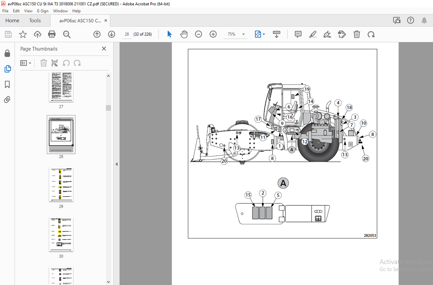
Task: Switch to the Tools tab
Action: (x=35, y=20)
